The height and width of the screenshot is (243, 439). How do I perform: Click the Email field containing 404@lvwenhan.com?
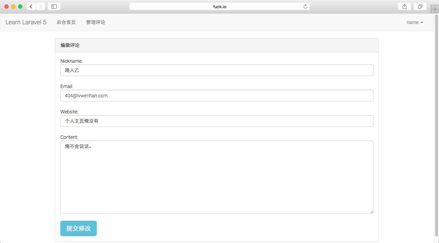(217, 96)
